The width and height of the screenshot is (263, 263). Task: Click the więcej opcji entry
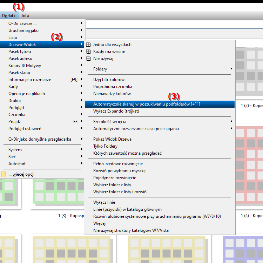point(42,174)
